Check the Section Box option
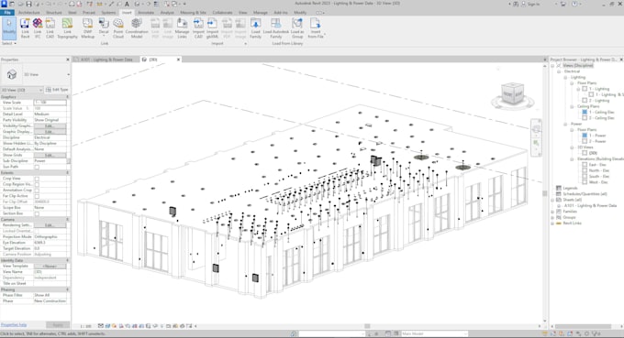The height and width of the screenshot is (338, 624). (x=37, y=213)
